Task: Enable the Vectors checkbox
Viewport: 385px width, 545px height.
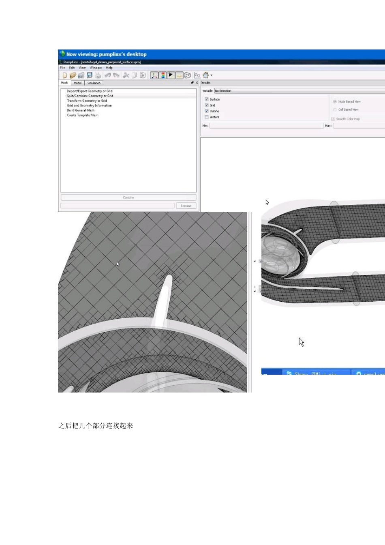Action: [x=207, y=117]
